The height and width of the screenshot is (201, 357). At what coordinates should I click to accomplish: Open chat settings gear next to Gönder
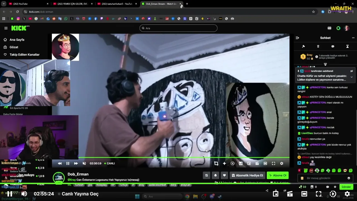pyautogui.click(x=335, y=187)
